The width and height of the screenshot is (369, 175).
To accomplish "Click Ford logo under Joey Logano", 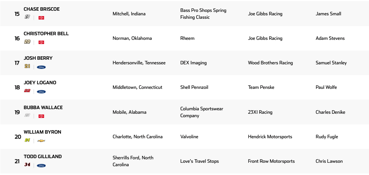I will coord(41,92).
